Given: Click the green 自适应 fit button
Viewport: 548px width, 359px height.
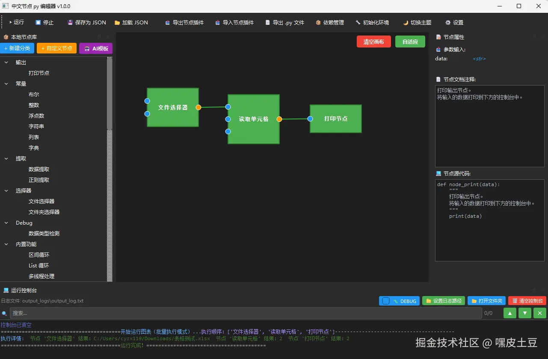Looking at the screenshot, I should tap(410, 42).
